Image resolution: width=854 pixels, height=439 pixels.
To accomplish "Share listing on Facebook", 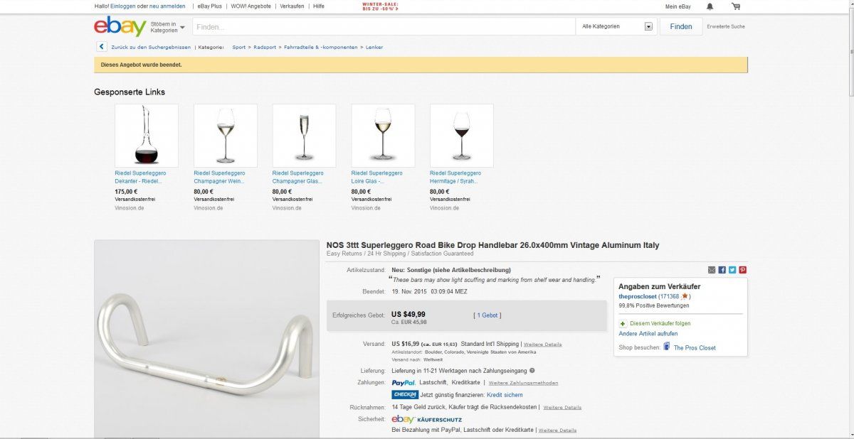I will [x=722, y=270].
